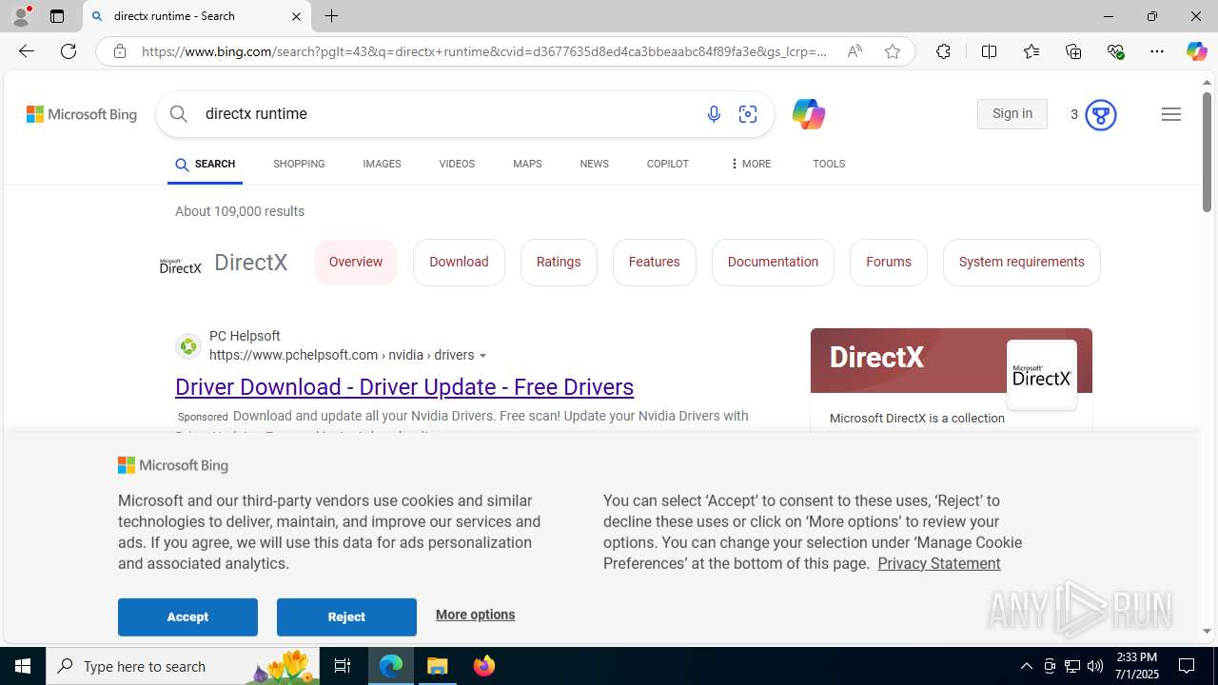Show hidden system tray icons chevron

[1026, 666]
